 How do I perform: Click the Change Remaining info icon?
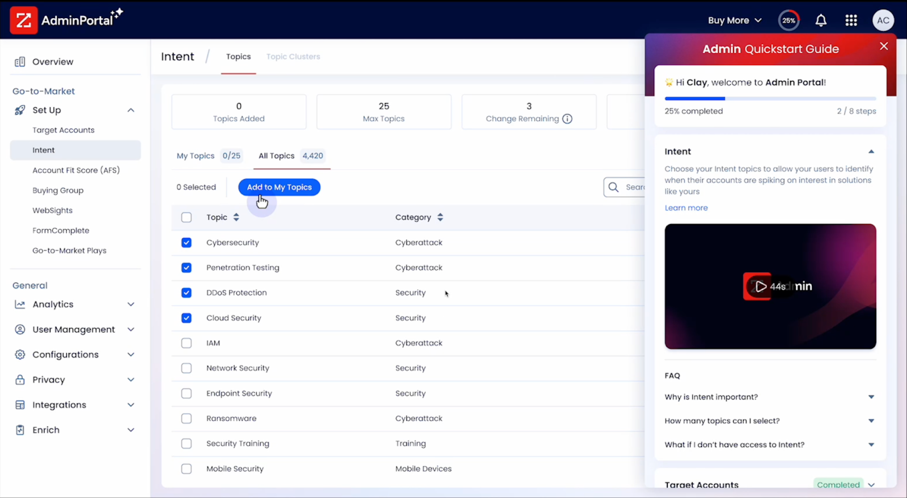(567, 119)
